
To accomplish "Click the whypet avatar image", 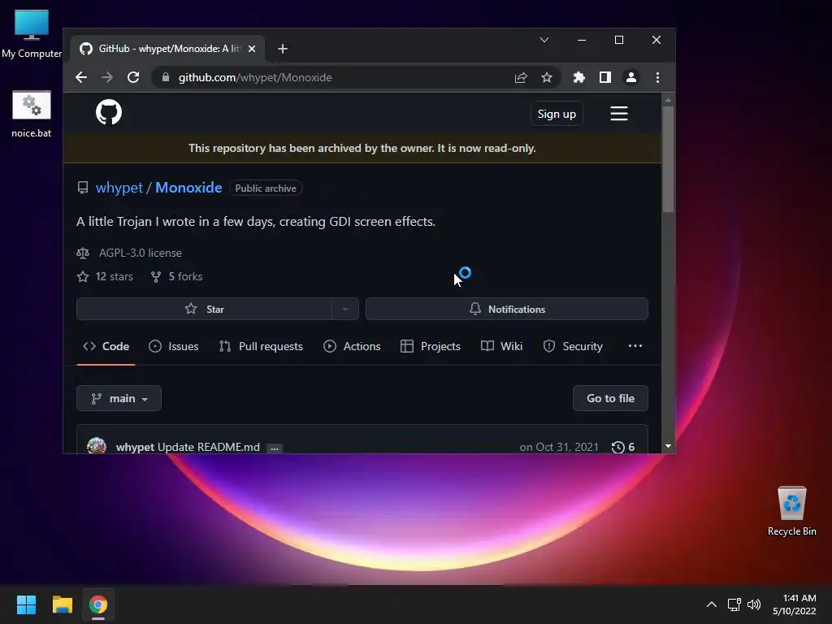I will point(97,446).
